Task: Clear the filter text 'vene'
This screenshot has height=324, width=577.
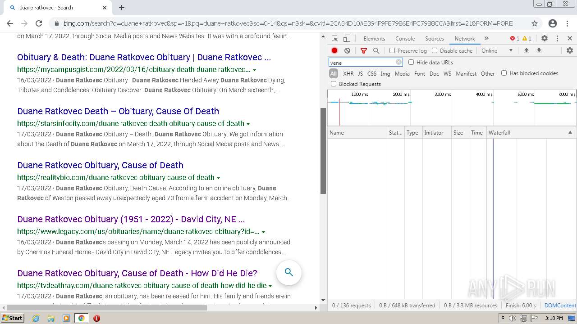Action: pos(398,63)
